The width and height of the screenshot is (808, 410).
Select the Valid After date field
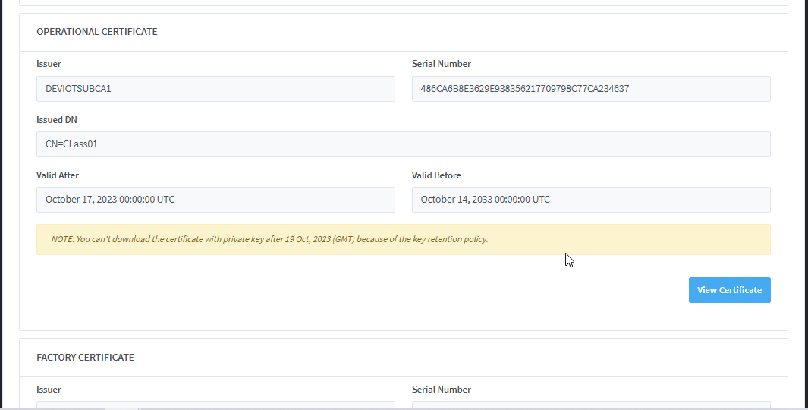click(215, 200)
